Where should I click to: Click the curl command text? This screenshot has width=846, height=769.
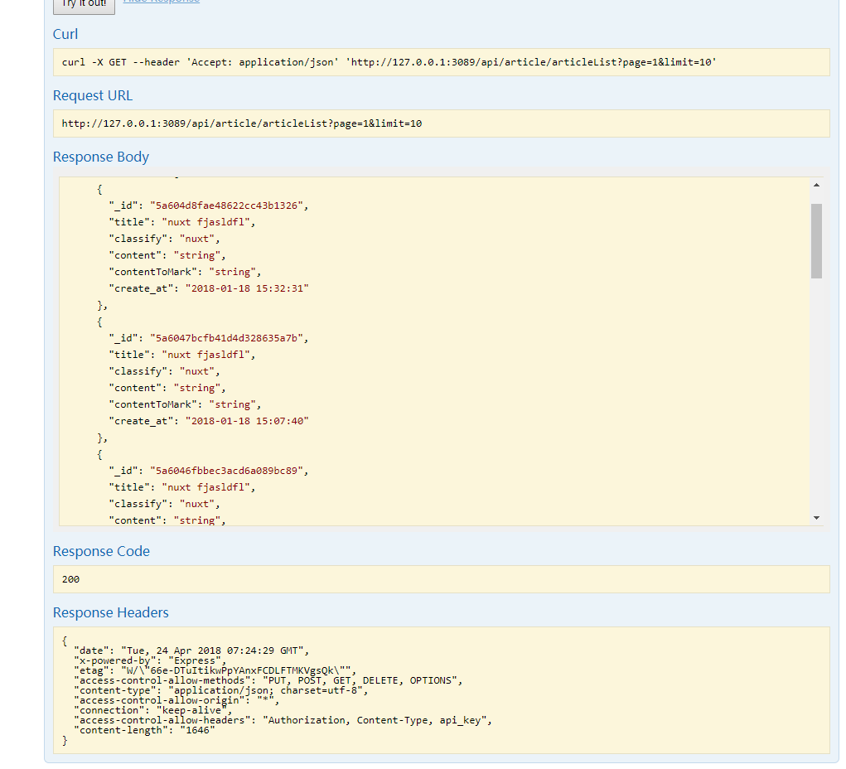tap(389, 62)
